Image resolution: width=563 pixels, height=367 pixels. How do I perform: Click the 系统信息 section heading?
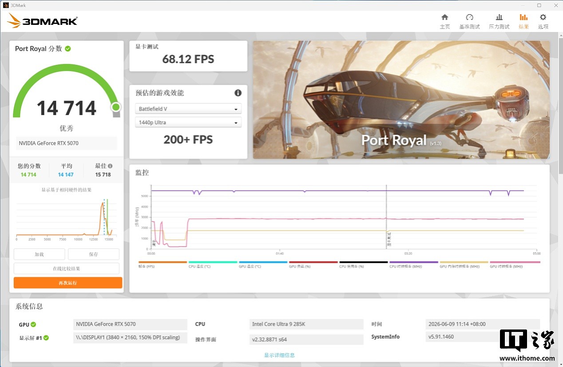(29, 306)
